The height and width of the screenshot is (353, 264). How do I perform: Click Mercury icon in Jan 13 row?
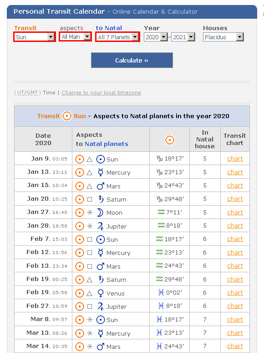point(101,172)
